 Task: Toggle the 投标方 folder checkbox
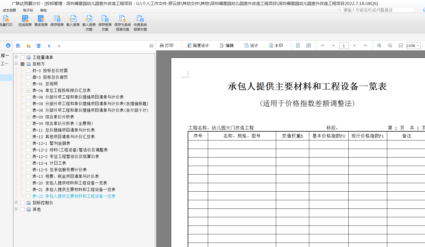23,64
